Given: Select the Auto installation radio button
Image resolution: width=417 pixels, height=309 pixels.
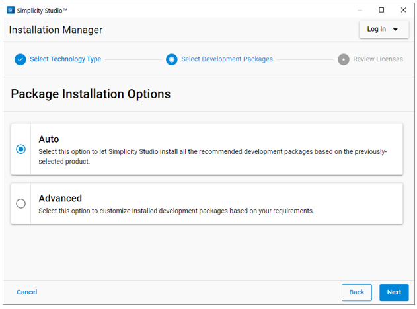Looking at the screenshot, I should pyautogui.click(x=21, y=149).
